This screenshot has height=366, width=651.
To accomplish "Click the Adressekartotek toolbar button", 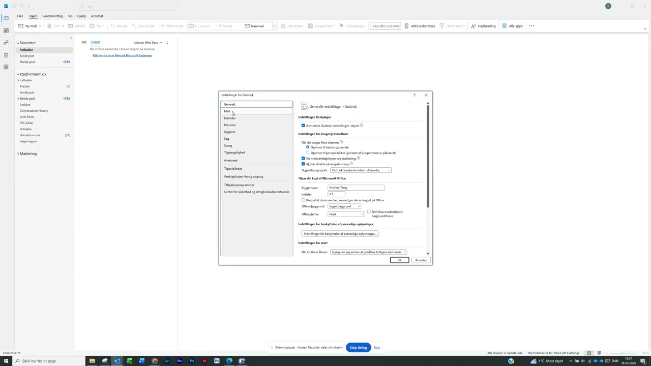I will [x=420, y=26].
